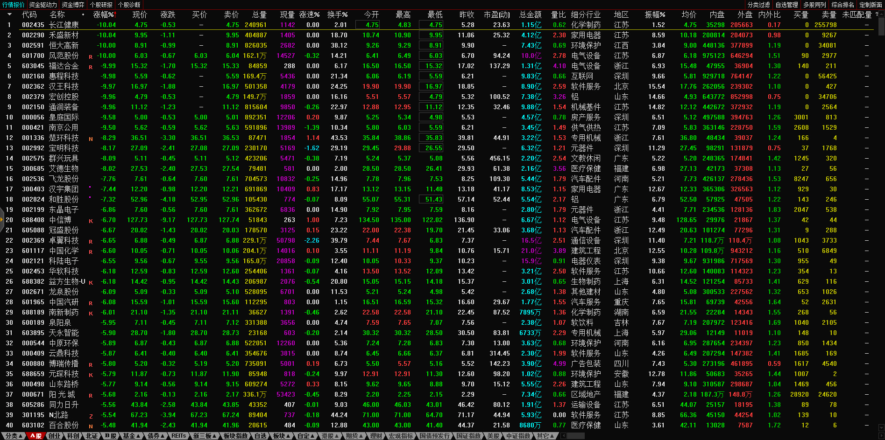The width and height of the screenshot is (885, 440).
Task: Click the 分类过滤 button
Action: click(x=758, y=5)
